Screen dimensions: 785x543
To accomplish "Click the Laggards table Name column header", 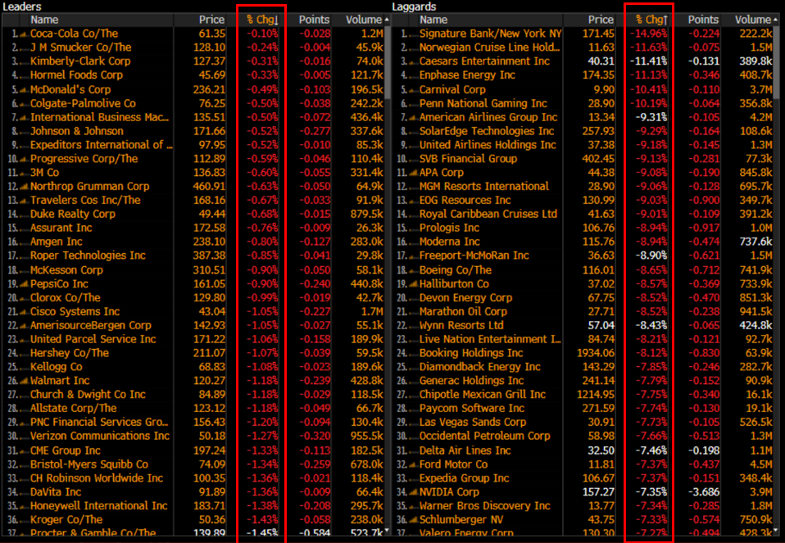I will [x=433, y=20].
